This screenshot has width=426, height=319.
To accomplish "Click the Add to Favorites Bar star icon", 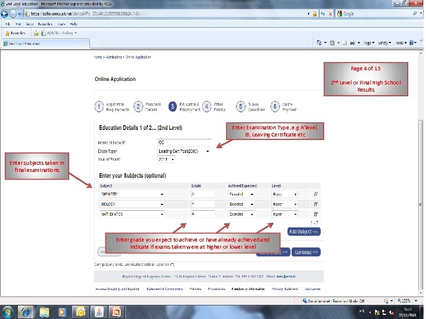I will pyautogui.click(x=36, y=33).
